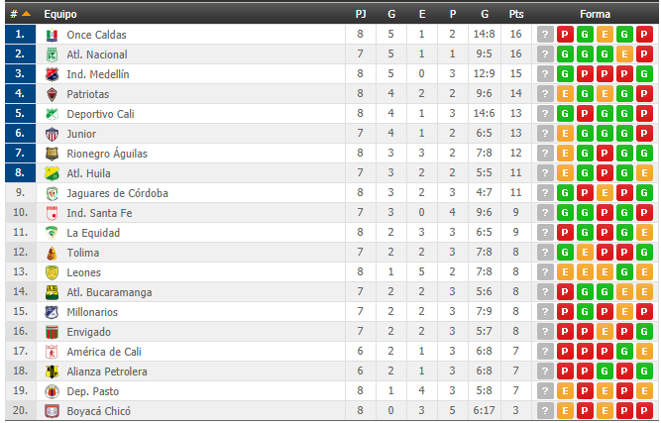Click the Alianza Petrolera team crest
Viewport: 661px width, 423px height.
(52, 371)
